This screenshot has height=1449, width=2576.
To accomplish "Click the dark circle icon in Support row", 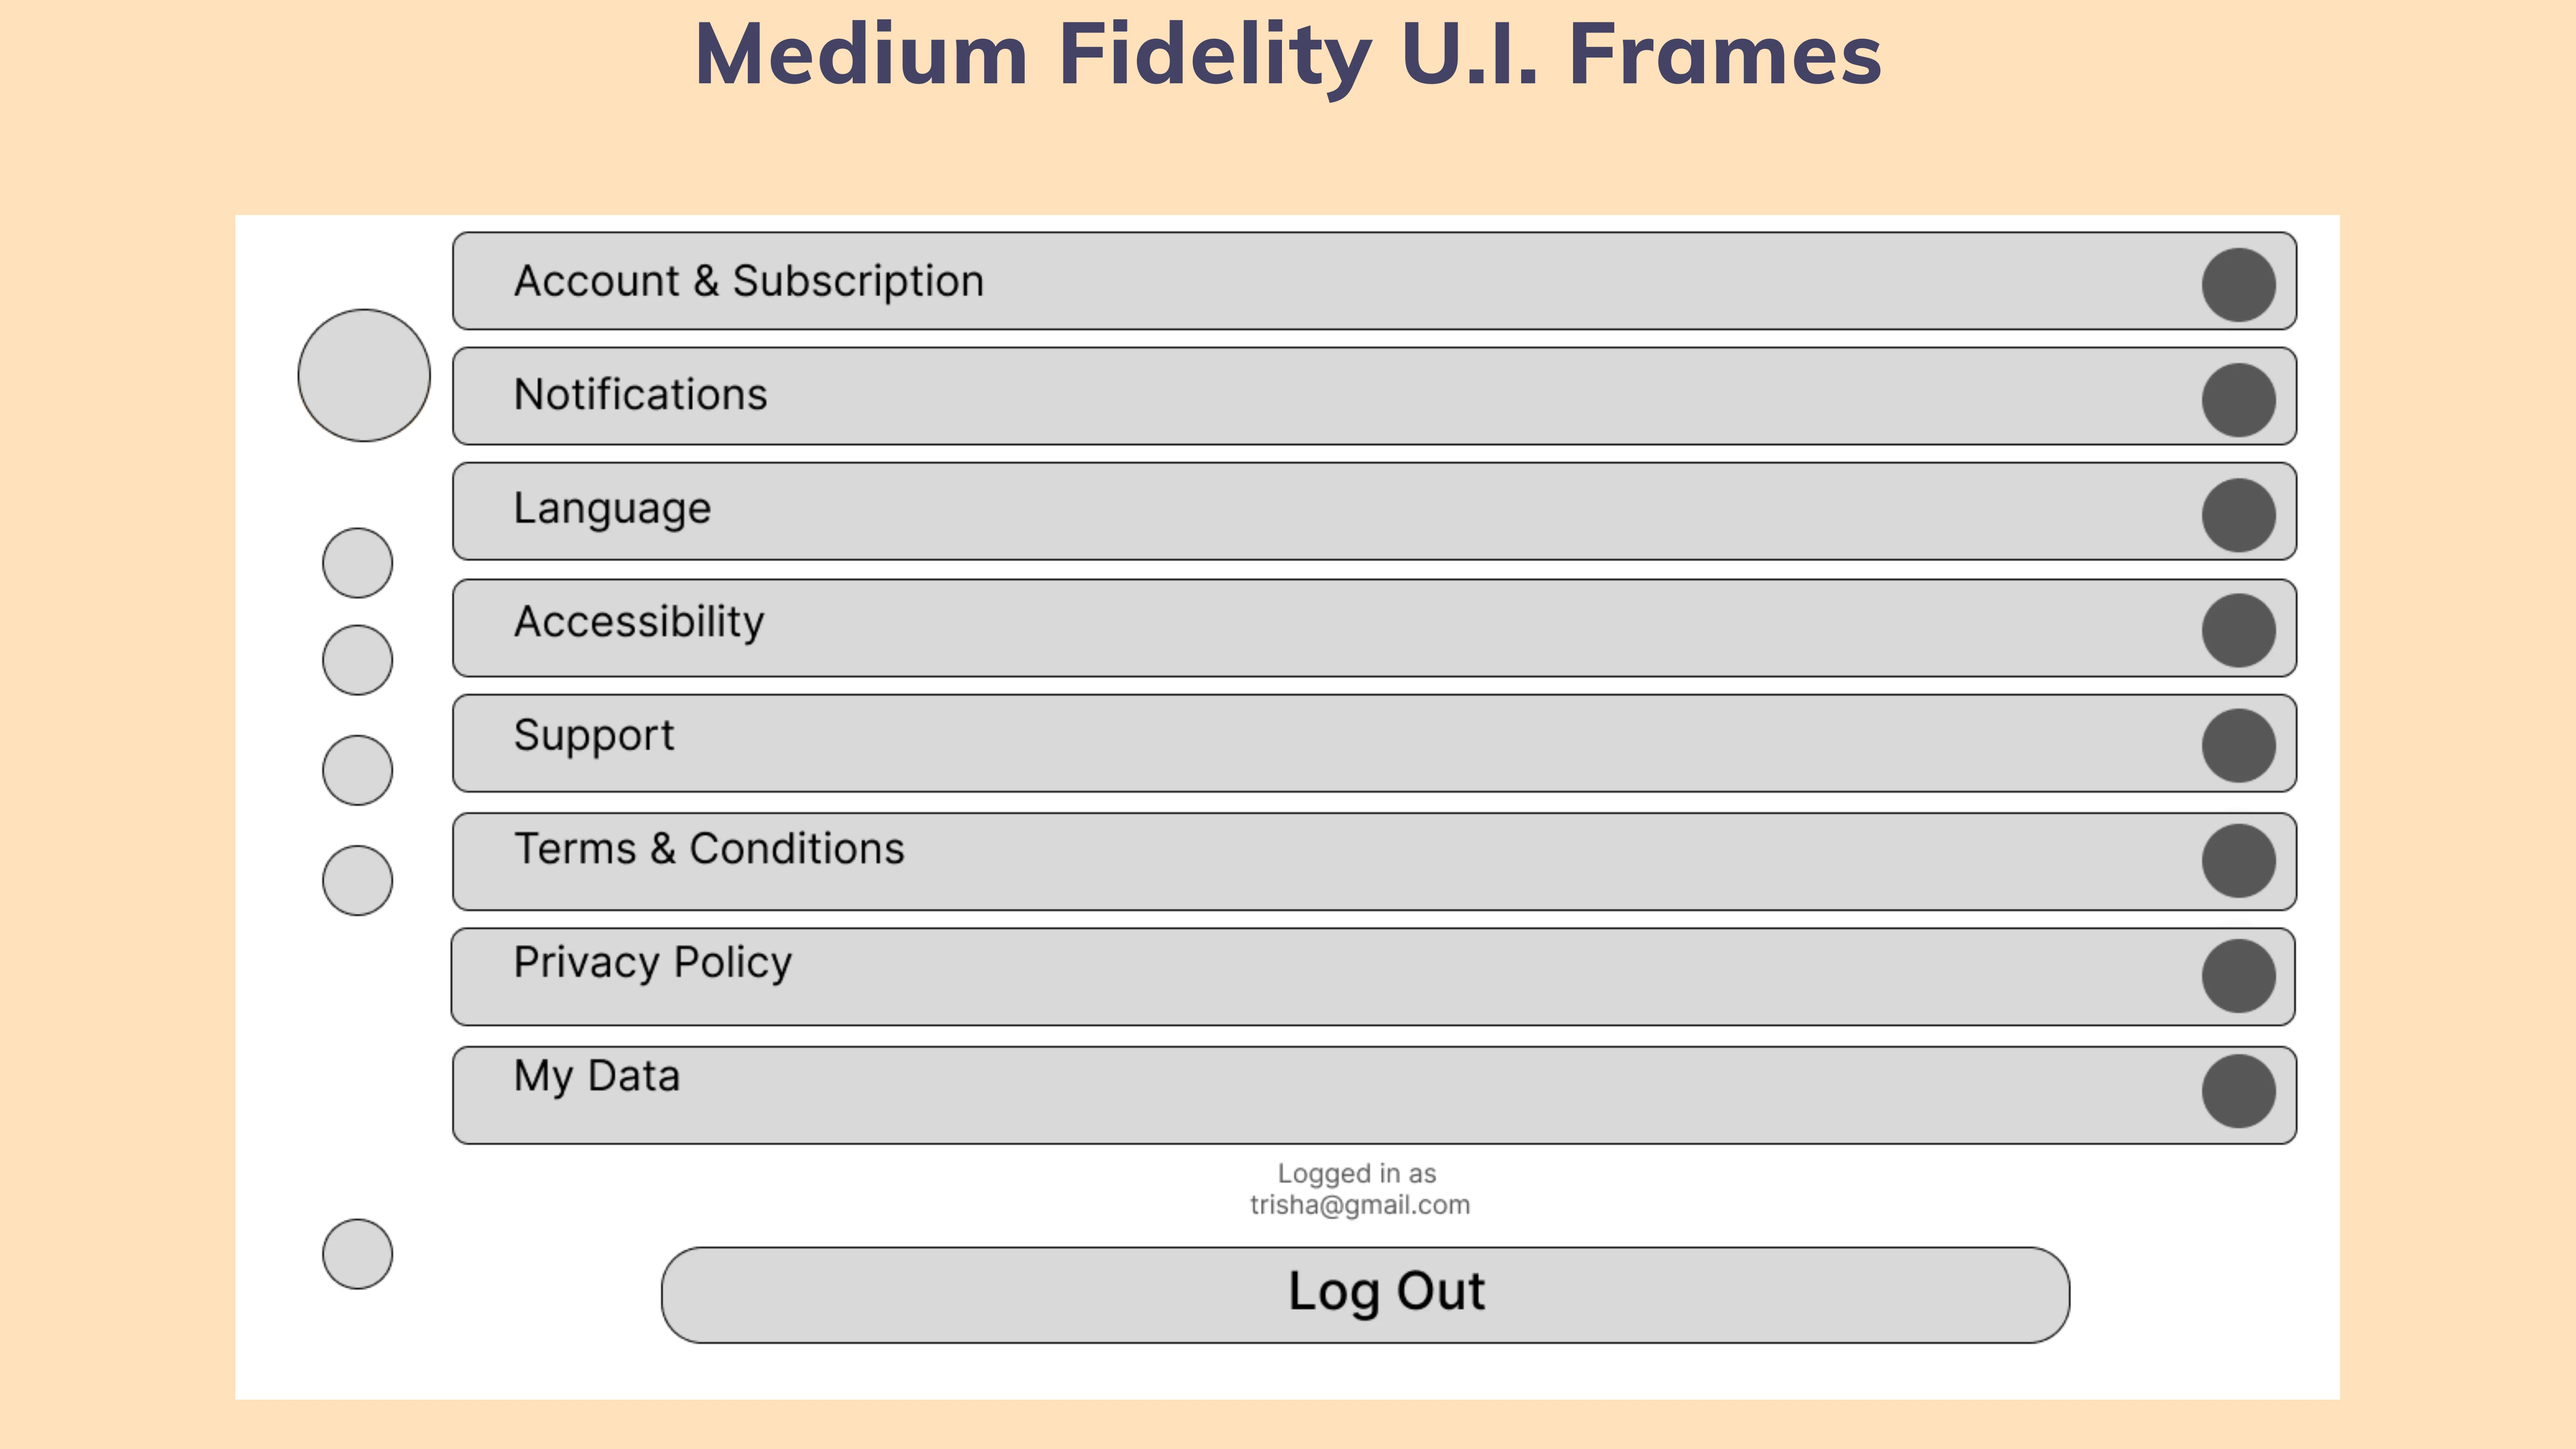I will (x=2238, y=746).
